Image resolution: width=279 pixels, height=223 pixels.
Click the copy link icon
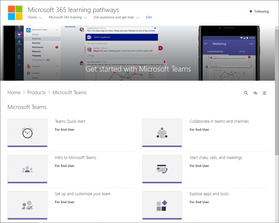click(255, 93)
